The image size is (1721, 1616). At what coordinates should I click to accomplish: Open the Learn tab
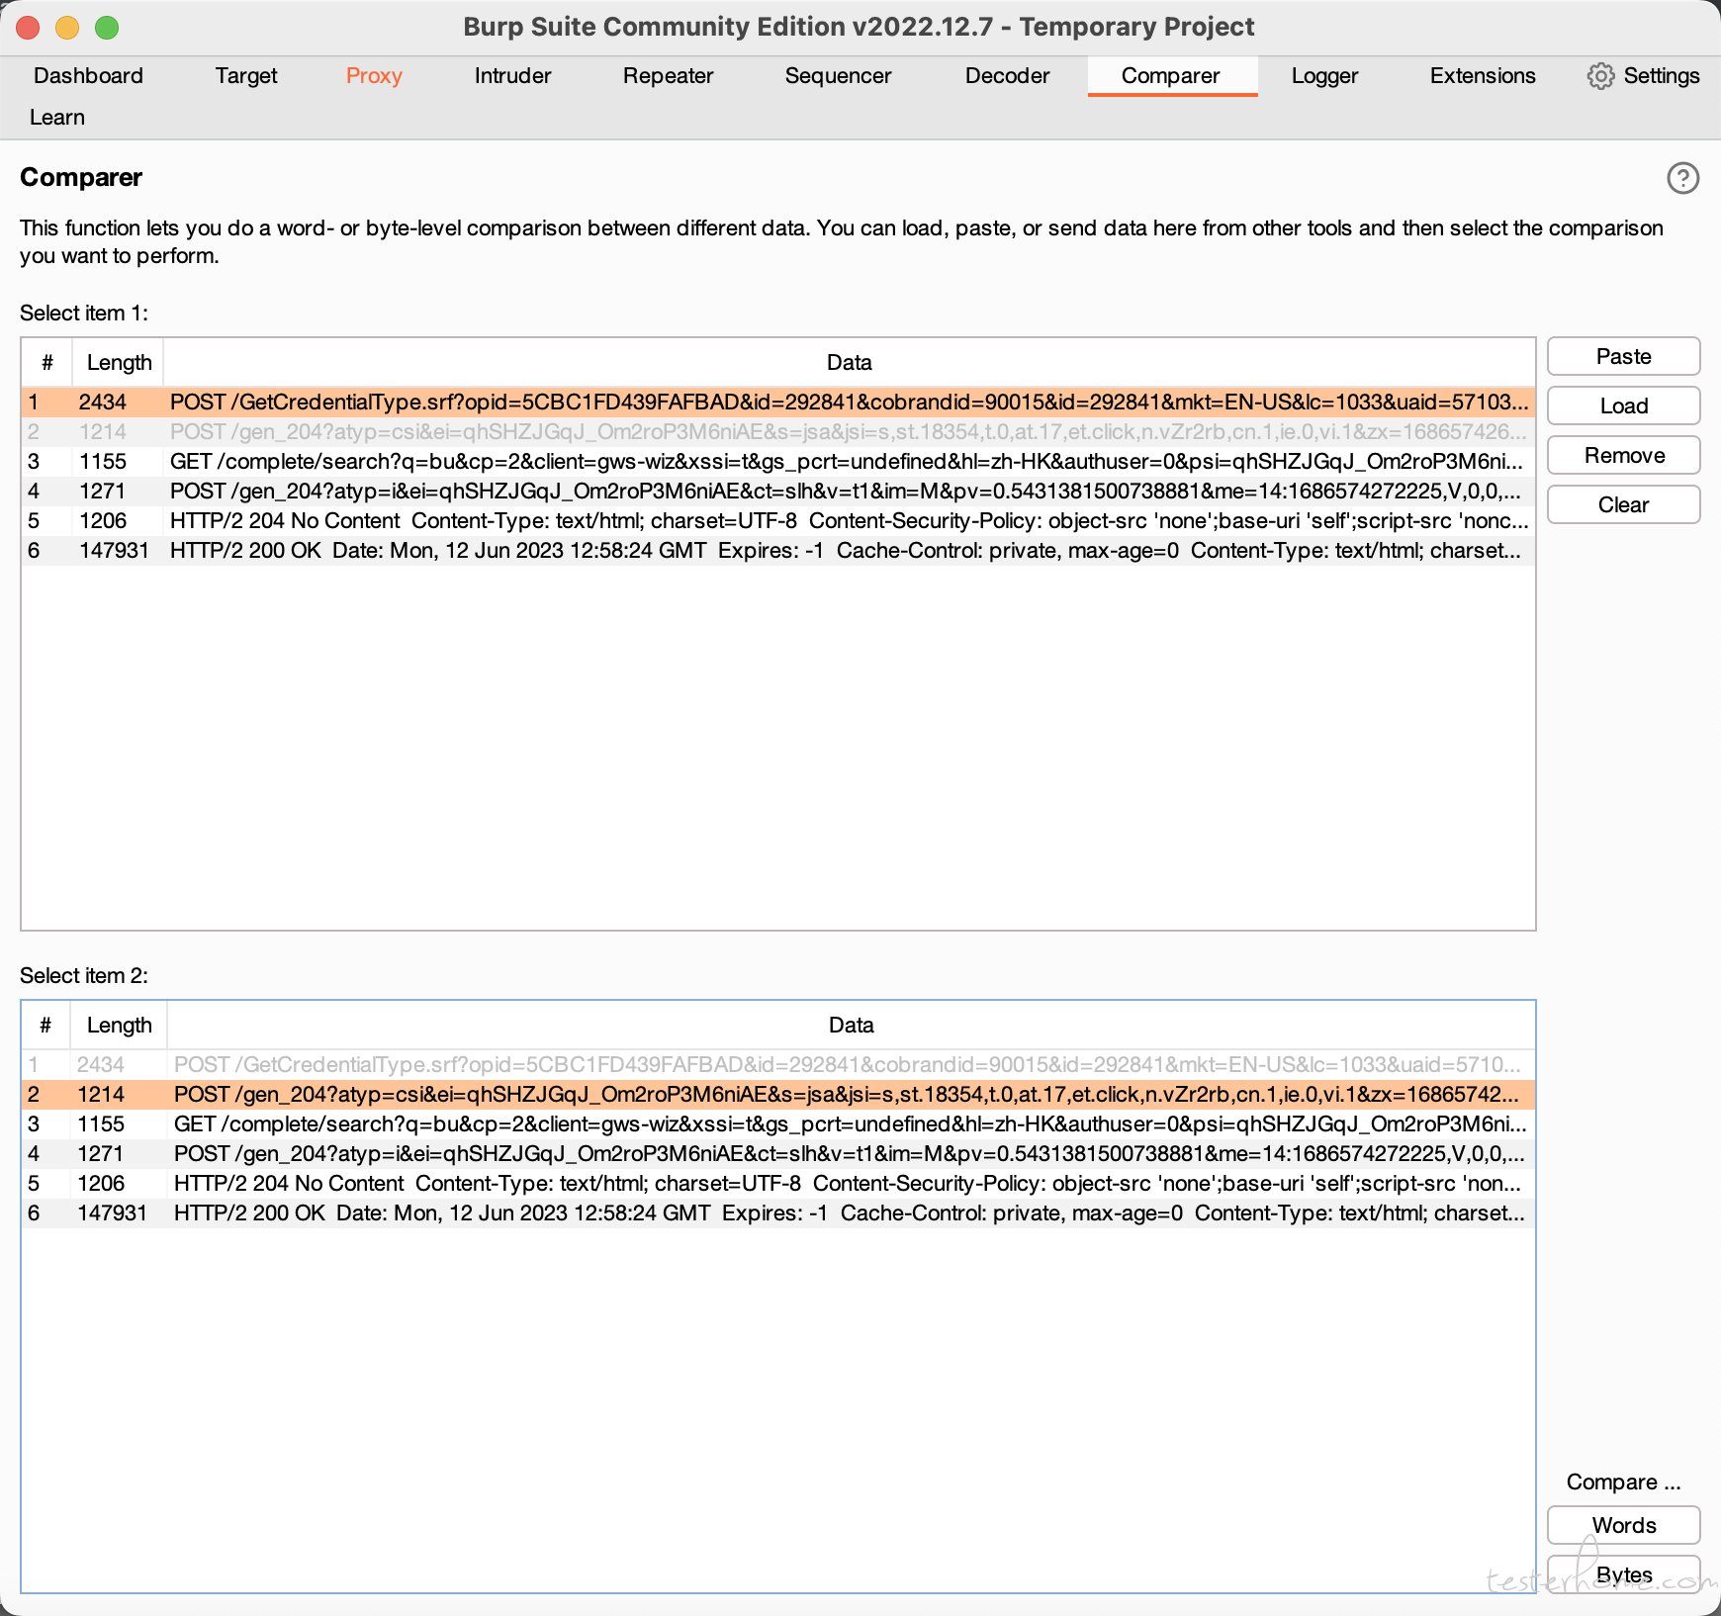[57, 118]
